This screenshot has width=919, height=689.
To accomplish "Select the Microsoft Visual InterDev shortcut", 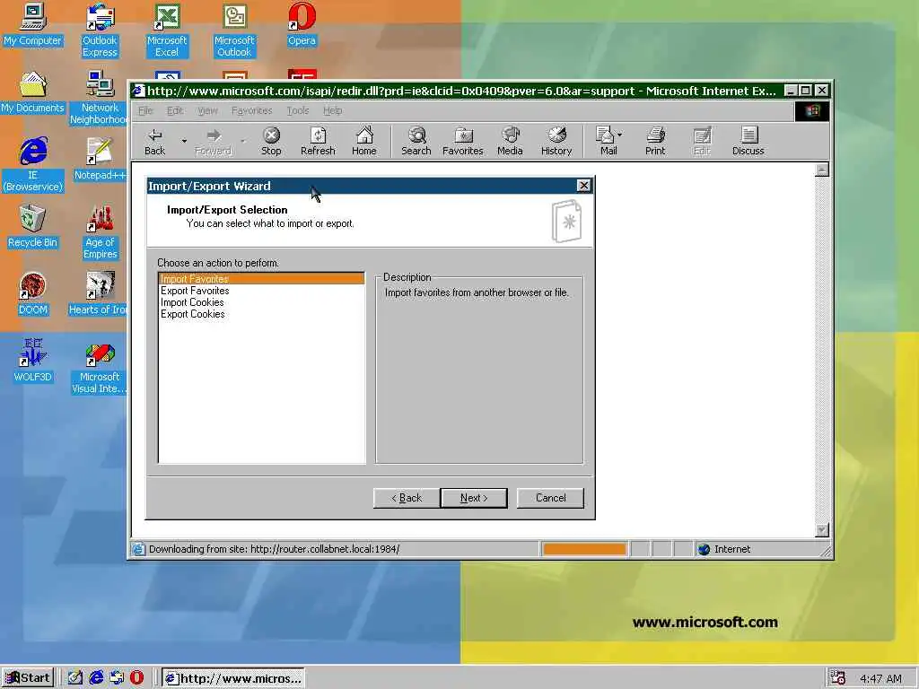I will (x=99, y=367).
